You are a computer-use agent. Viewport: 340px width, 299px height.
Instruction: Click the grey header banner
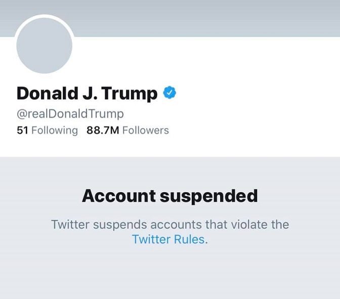pos(202,18)
